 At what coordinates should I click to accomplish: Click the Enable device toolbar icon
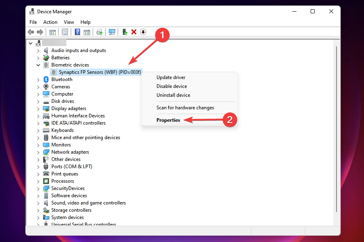125,32
